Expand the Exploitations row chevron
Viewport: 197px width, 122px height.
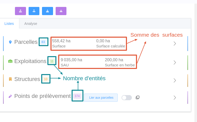(x=175, y=63)
